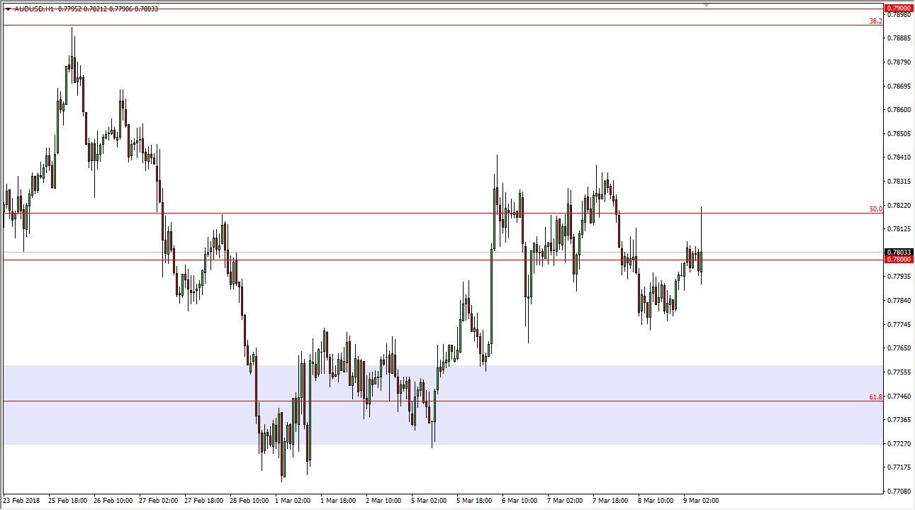This screenshot has height=510, width=915.
Task: Click 0.77175 on the price scale
Action: pyautogui.click(x=898, y=467)
